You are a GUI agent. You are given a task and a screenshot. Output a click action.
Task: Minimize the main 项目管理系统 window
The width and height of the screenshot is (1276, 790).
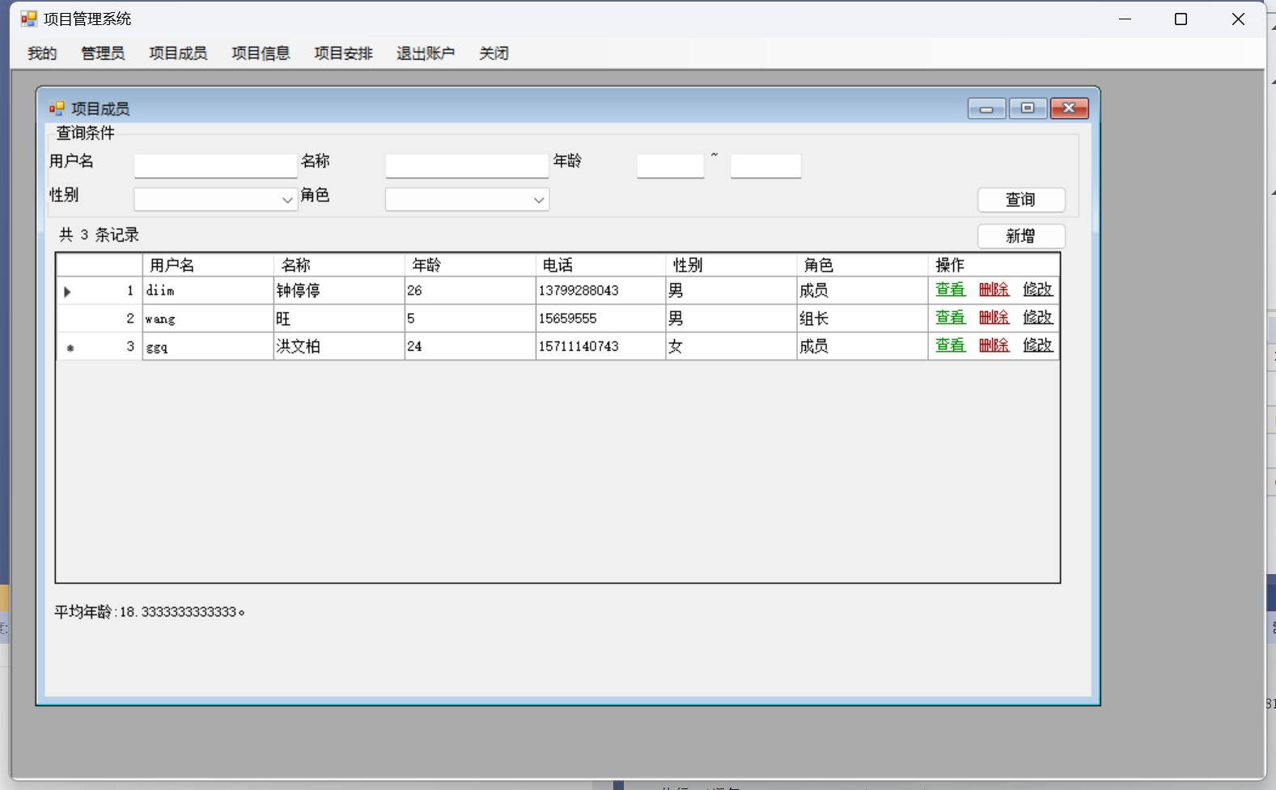[x=1125, y=19]
